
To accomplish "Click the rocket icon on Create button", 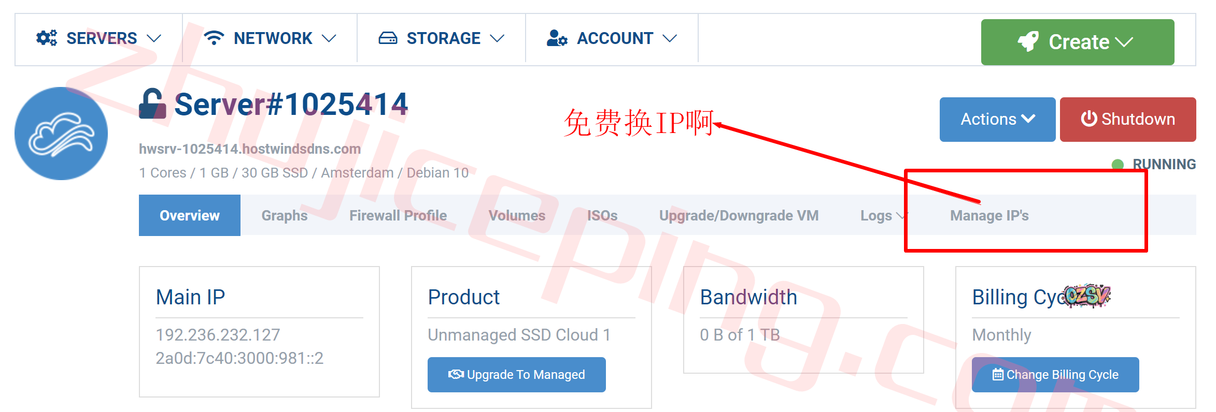I will (1028, 41).
